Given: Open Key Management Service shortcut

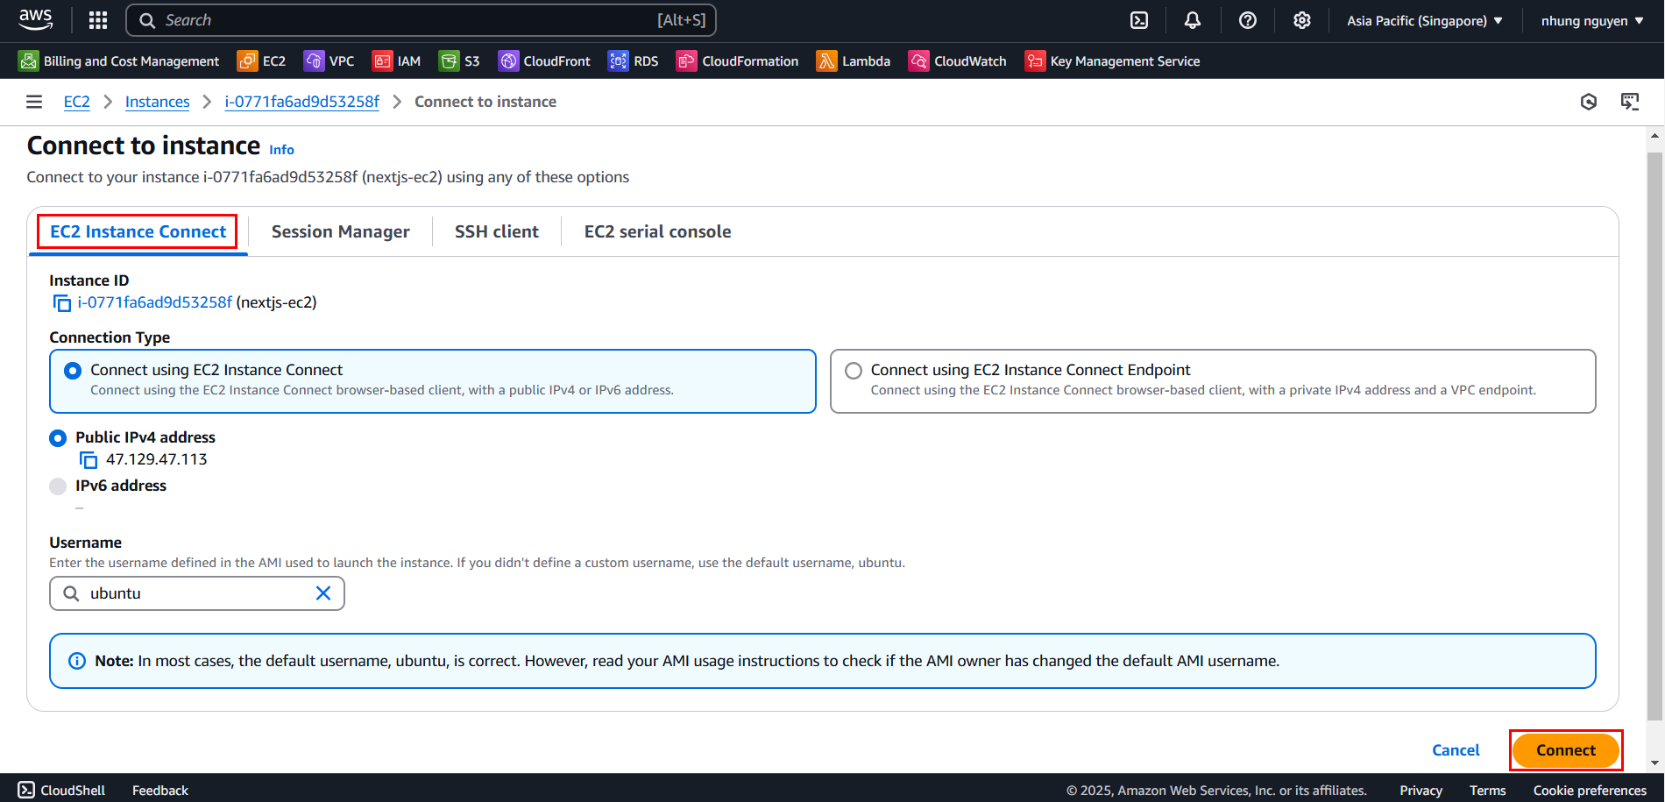Looking at the screenshot, I should (1113, 60).
